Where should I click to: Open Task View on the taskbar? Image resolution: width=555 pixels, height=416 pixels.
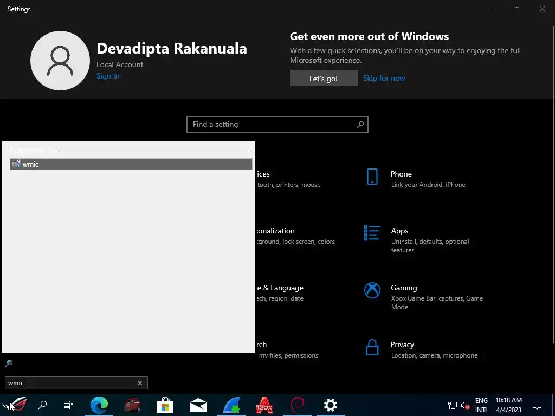(68, 405)
